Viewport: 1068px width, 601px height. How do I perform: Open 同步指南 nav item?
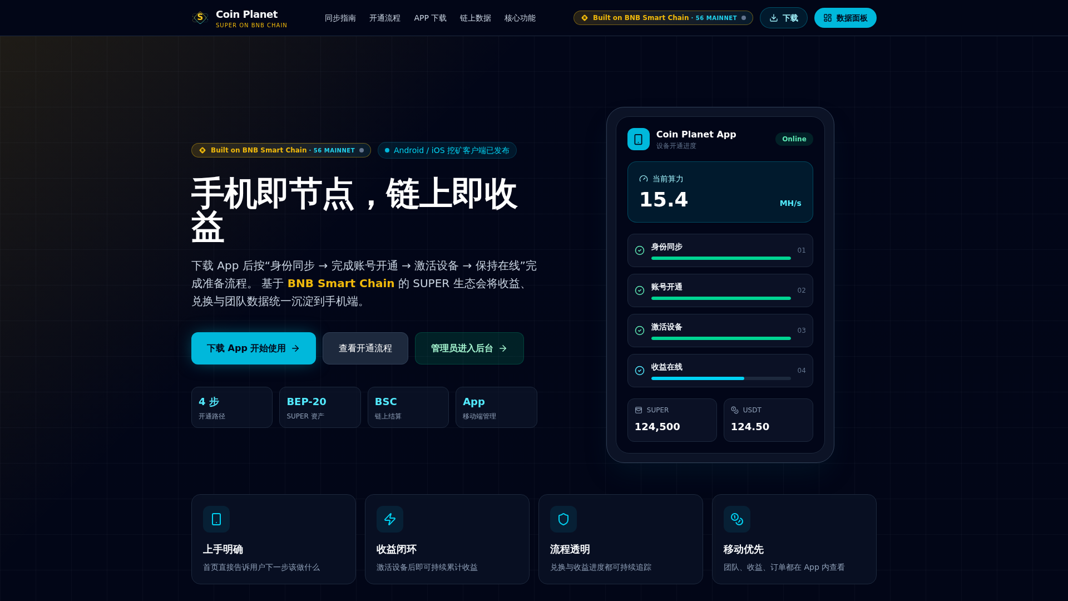[x=340, y=18]
